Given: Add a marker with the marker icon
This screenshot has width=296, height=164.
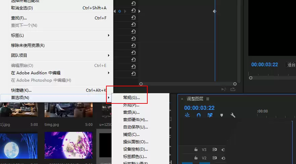Looking at the screenshot, I should pos(221,115).
